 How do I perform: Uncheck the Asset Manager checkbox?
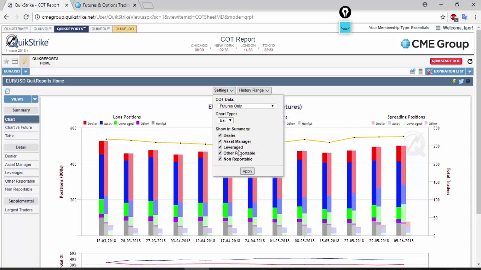pyautogui.click(x=220, y=141)
